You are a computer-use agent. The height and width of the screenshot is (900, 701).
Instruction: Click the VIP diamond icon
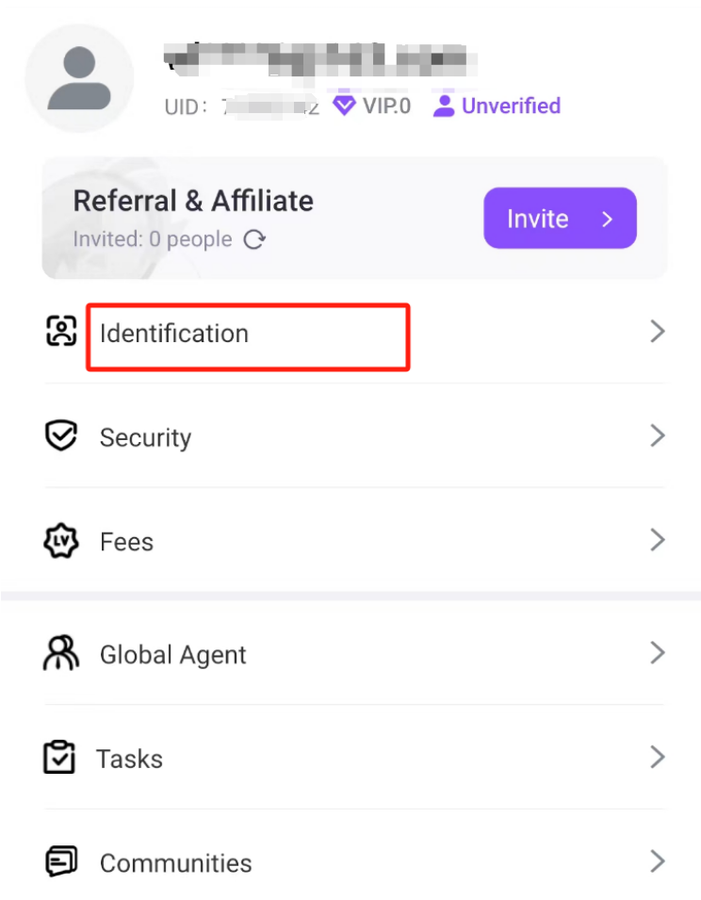coord(345,106)
